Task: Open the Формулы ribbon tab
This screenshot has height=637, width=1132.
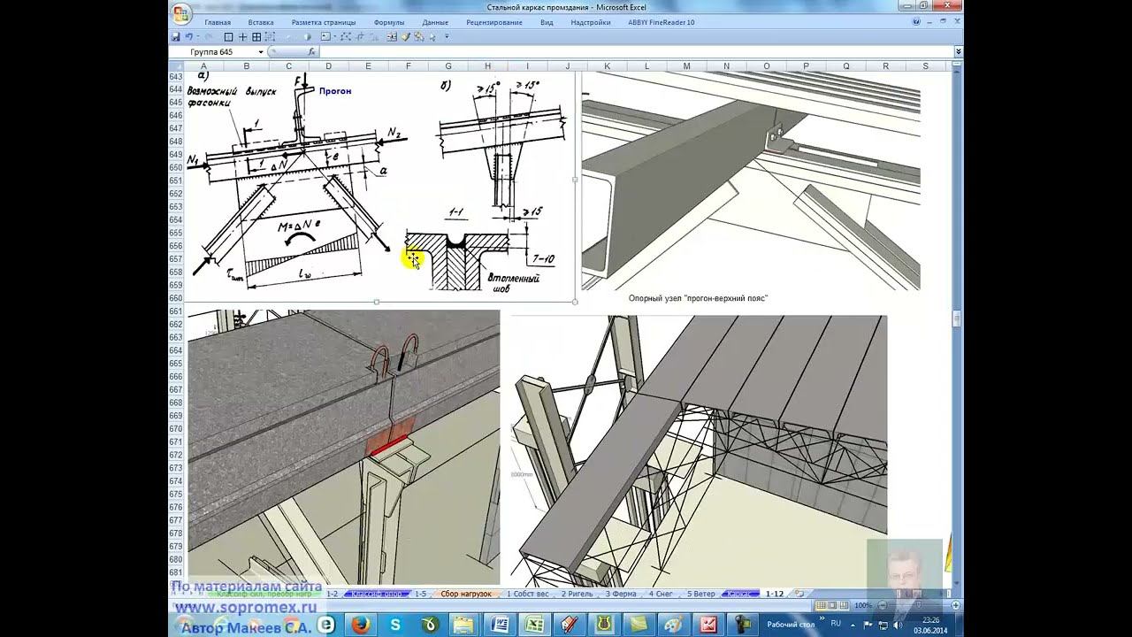Action: click(x=389, y=22)
